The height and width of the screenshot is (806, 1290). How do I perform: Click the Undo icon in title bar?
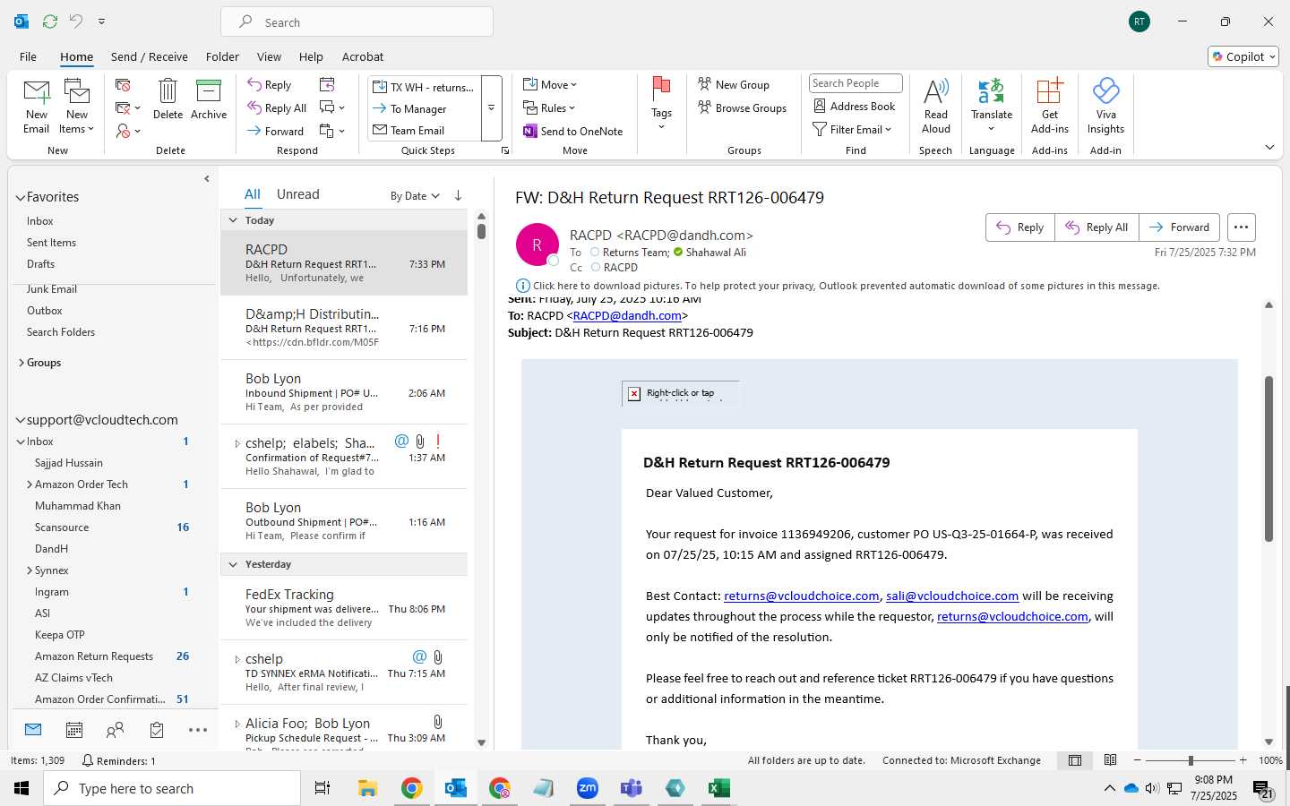[x=76, y=21]
